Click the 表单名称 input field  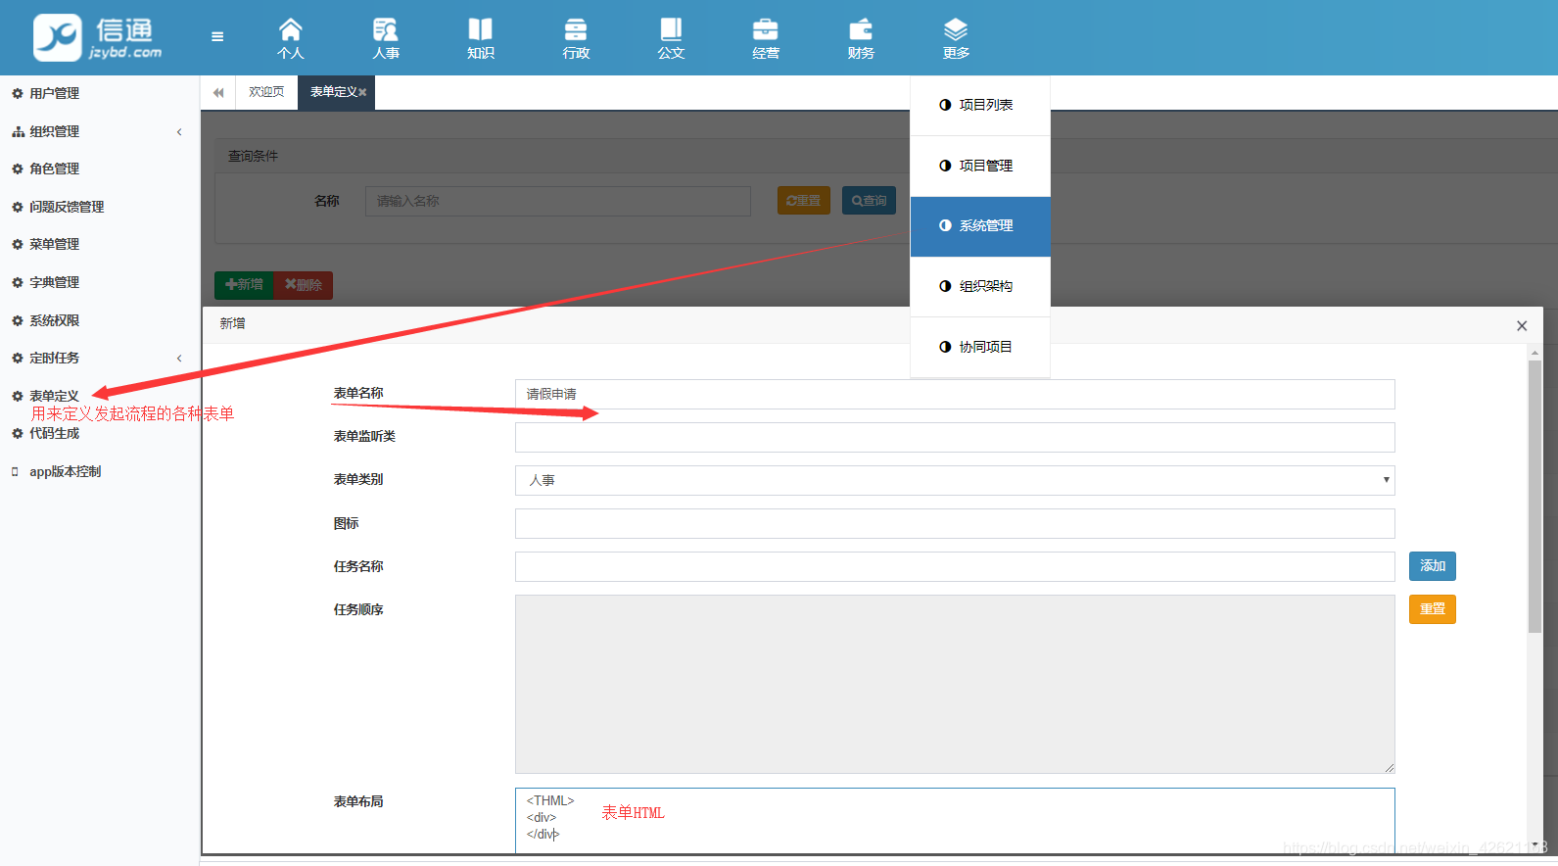pos(955,394)
